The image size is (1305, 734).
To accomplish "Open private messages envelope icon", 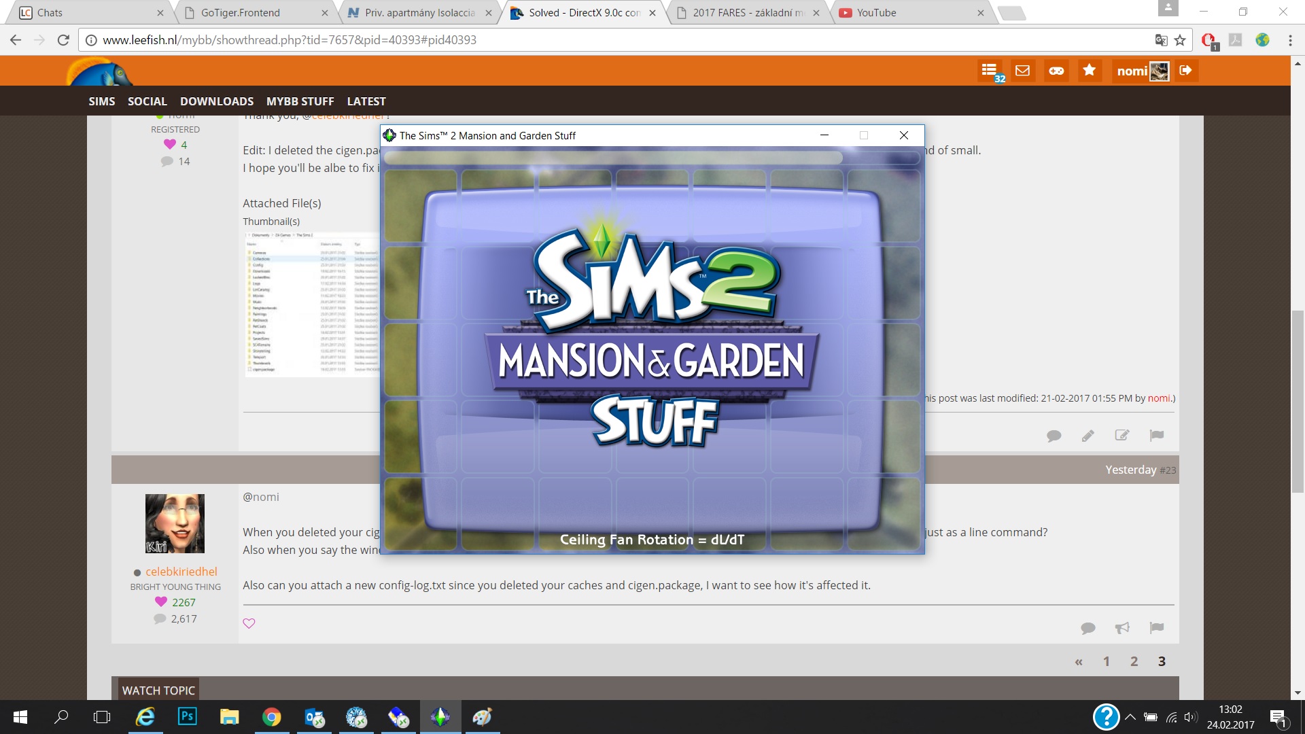I will click(1022, 71).
